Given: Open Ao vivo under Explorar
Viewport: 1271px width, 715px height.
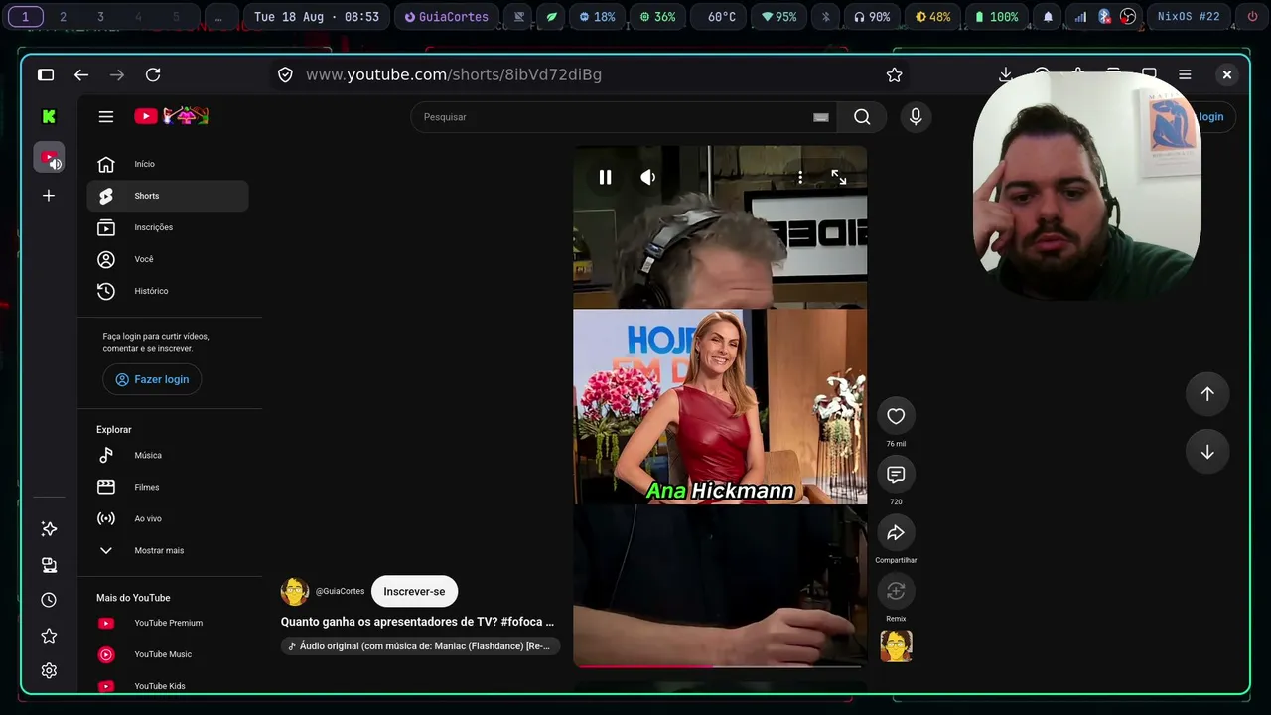Looking at the screenshot, I should coord(168,518).
